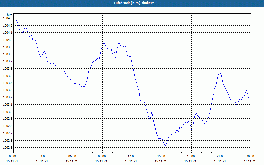Click the y-axis label '1004,0'
Viewport: 264px width, 165px height.
tap(8, 40)
